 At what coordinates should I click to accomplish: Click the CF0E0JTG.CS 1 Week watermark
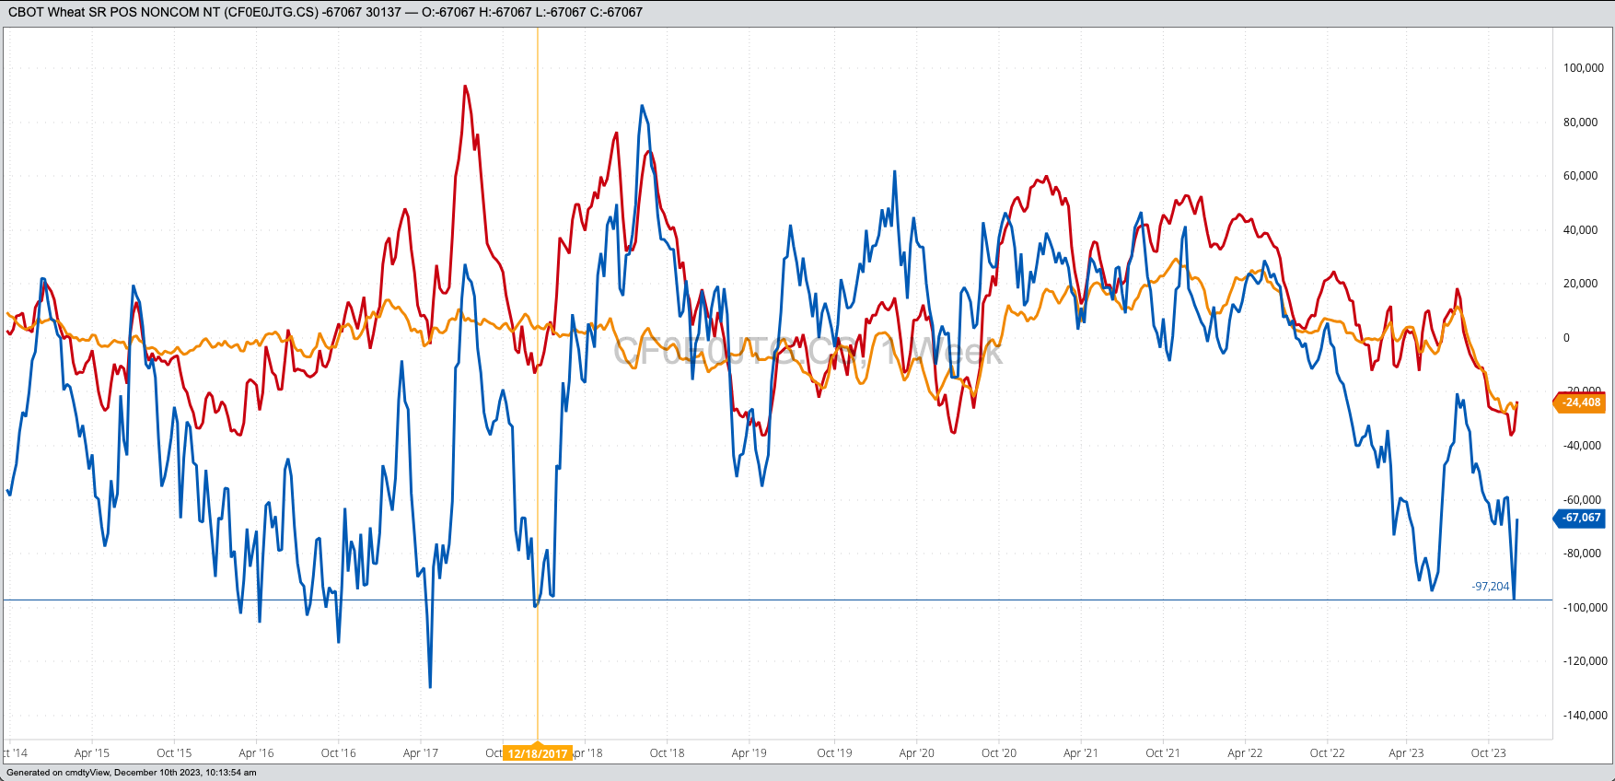point(807,352)
